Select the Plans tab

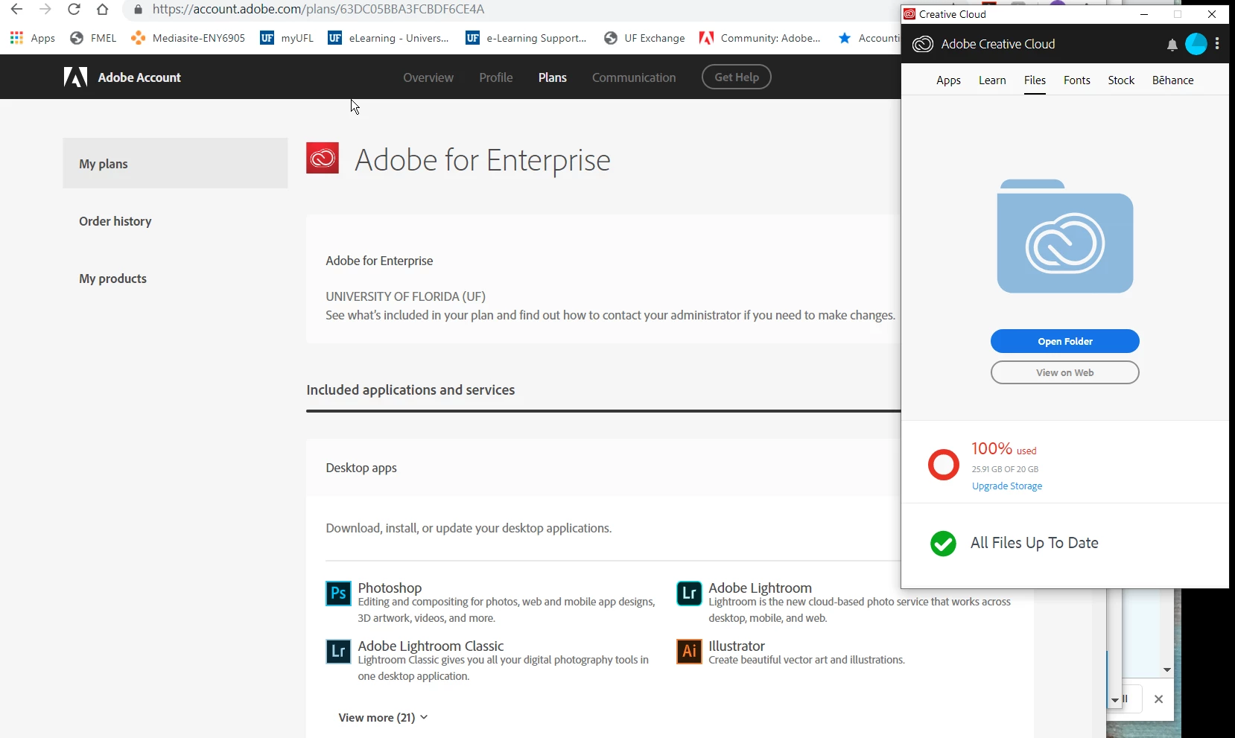(x=553, y=77)
